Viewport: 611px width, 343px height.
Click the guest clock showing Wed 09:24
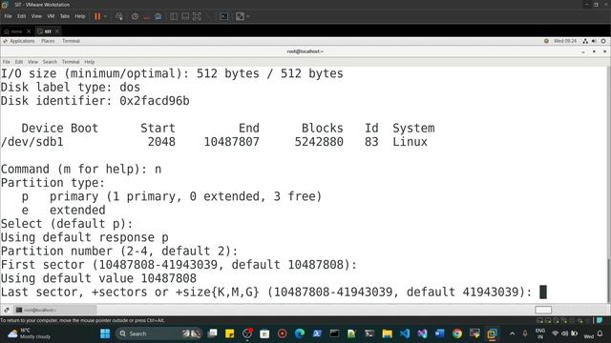(565, 41)
